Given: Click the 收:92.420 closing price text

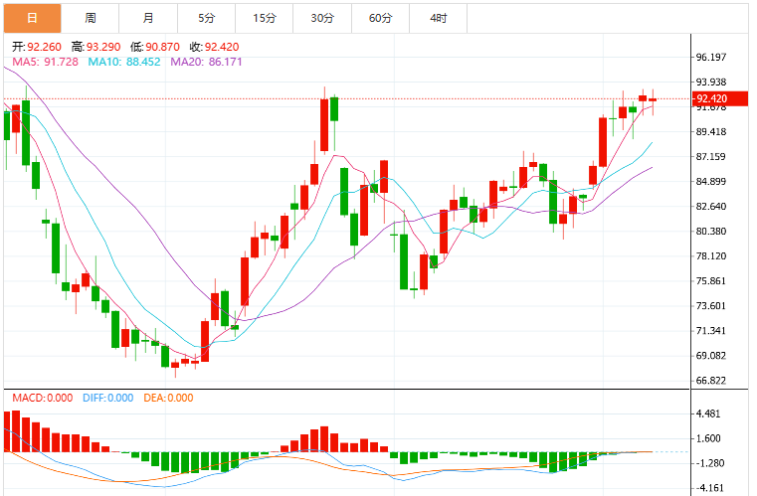Looking at the screenshot, I should (214, 47).
